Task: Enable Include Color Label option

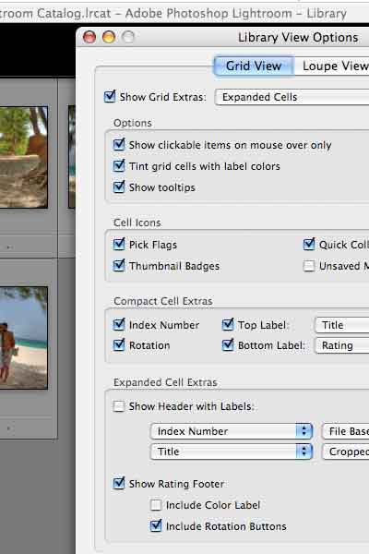Action: point(156,505)
